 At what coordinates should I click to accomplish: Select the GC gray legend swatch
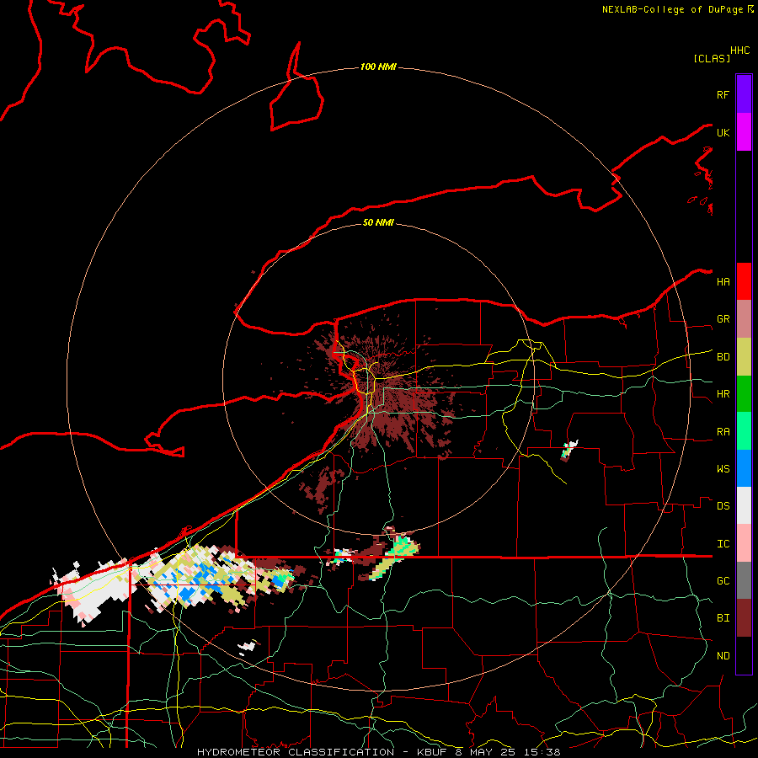(744, 580)
